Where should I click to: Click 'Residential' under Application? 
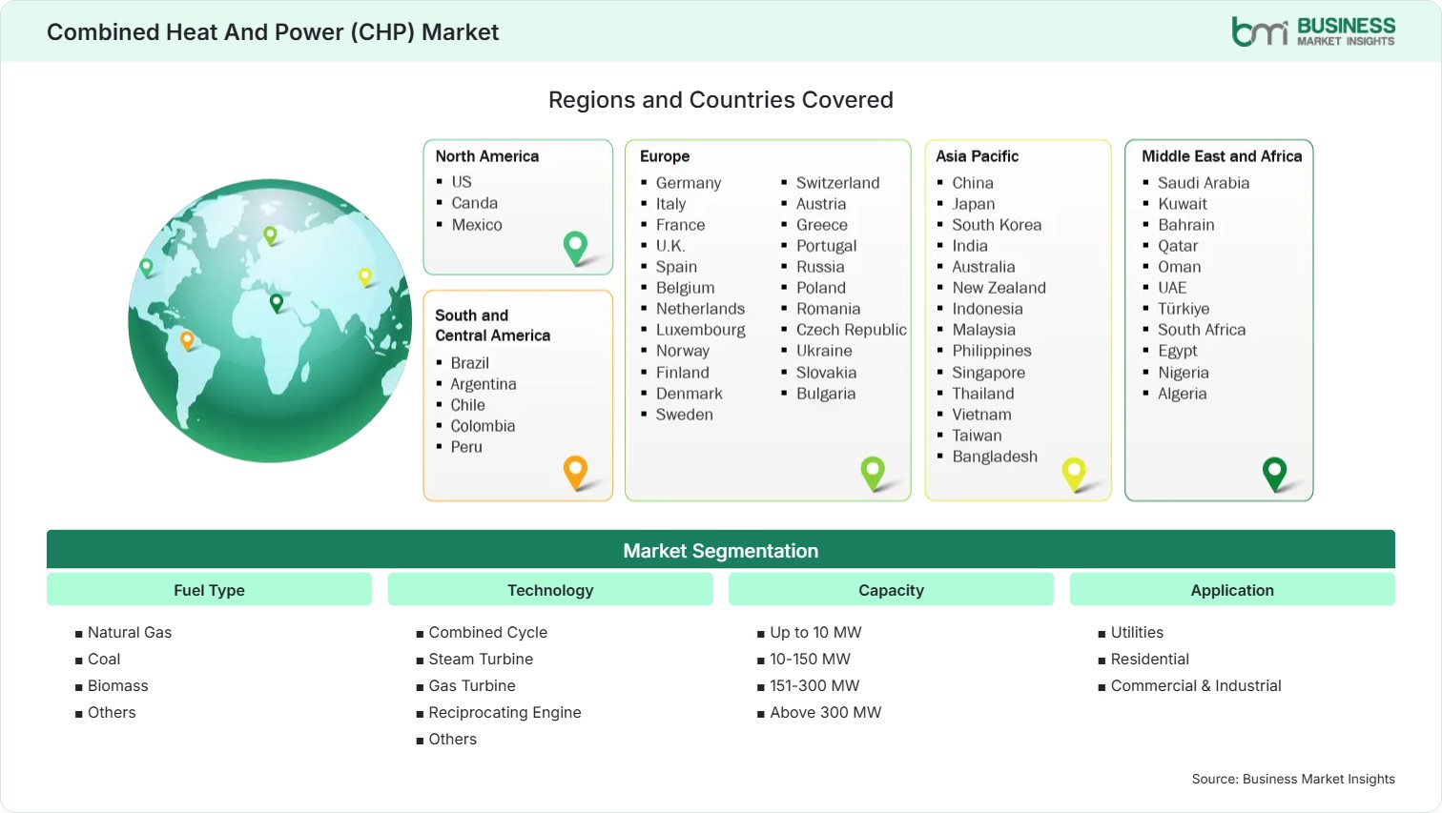coord(1150,659)
